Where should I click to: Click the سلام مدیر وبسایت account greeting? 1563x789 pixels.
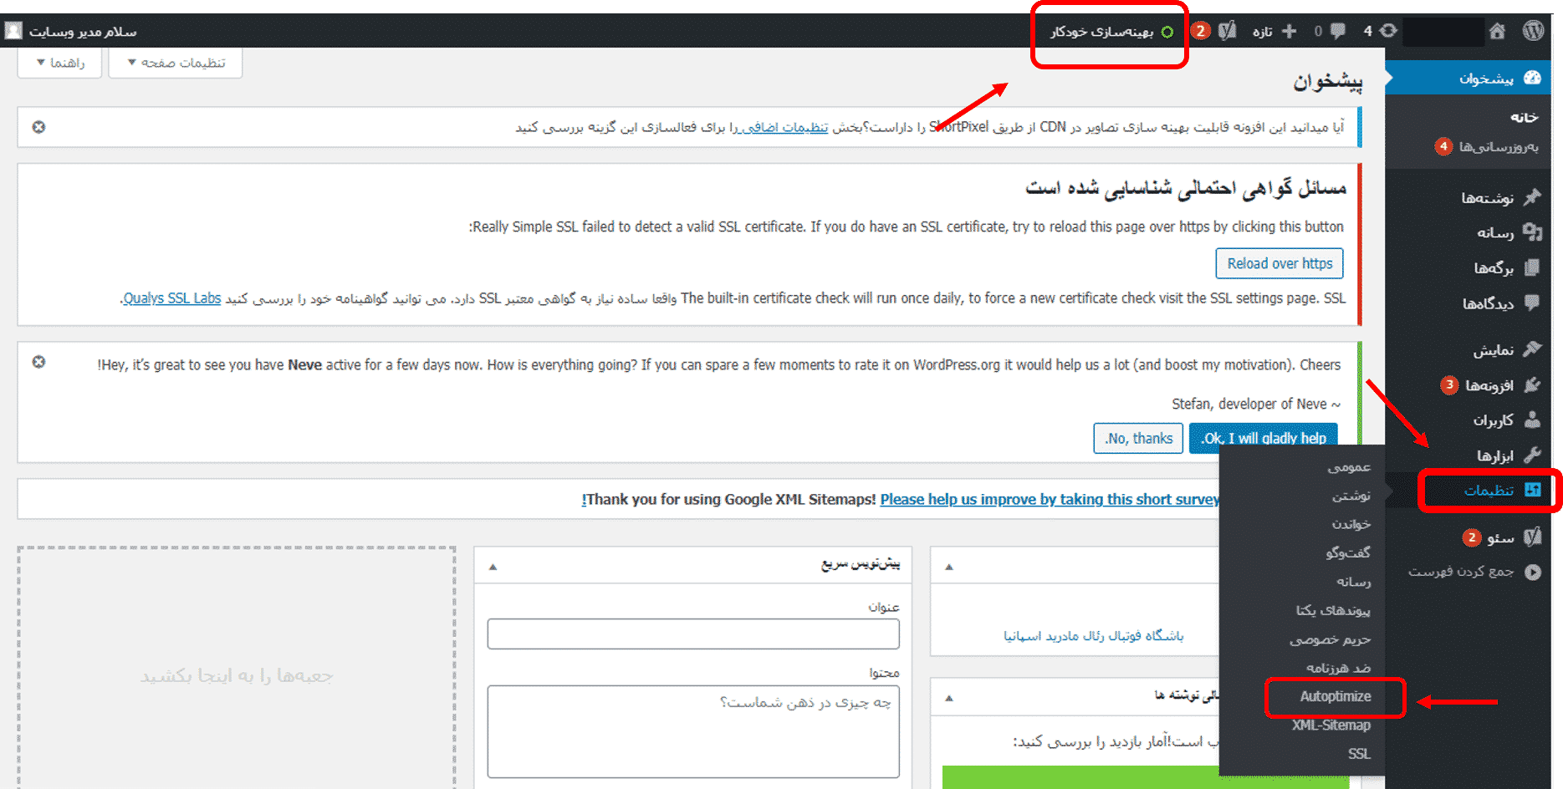(x=83, y=32)
